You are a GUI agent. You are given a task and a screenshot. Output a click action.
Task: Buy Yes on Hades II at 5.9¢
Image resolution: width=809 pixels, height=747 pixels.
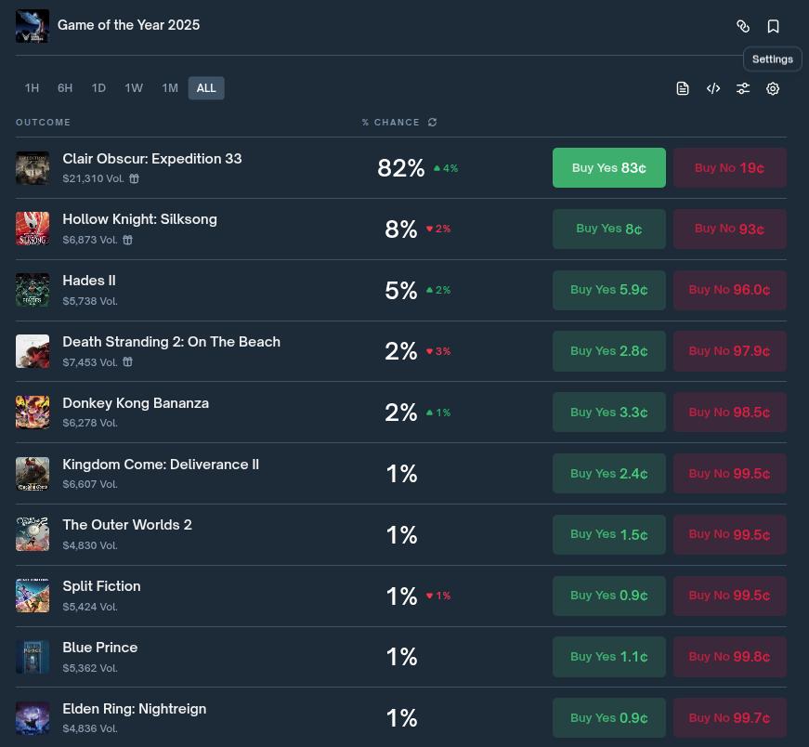coord(608,290)
